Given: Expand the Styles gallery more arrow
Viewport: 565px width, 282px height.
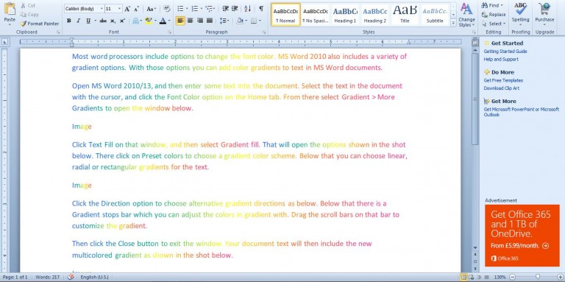Looking at the screenshot, I should click(x=453, y=23).
